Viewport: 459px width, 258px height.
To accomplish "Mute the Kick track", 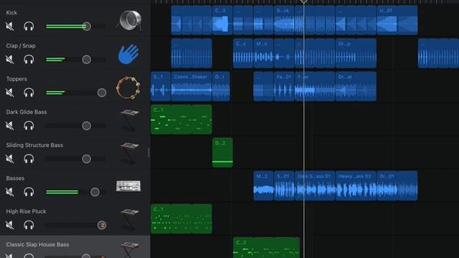I will (x=10, y=27).
